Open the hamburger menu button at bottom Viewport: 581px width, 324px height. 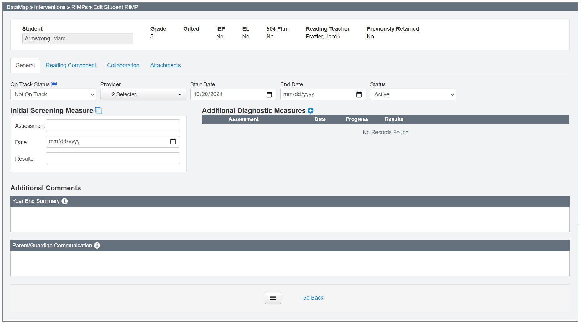coord(273,298)
